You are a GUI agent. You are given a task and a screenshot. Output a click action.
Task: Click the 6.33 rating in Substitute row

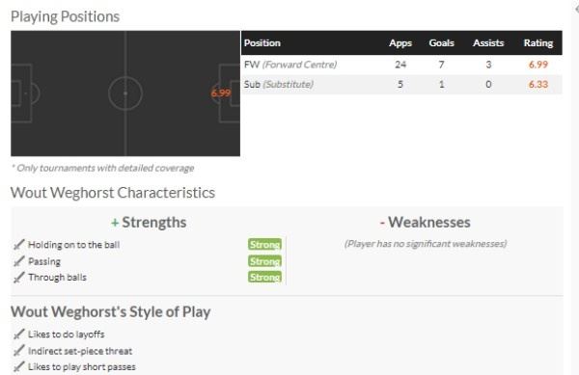point(538,85)
